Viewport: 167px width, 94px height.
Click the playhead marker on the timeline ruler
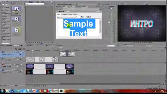33,50
